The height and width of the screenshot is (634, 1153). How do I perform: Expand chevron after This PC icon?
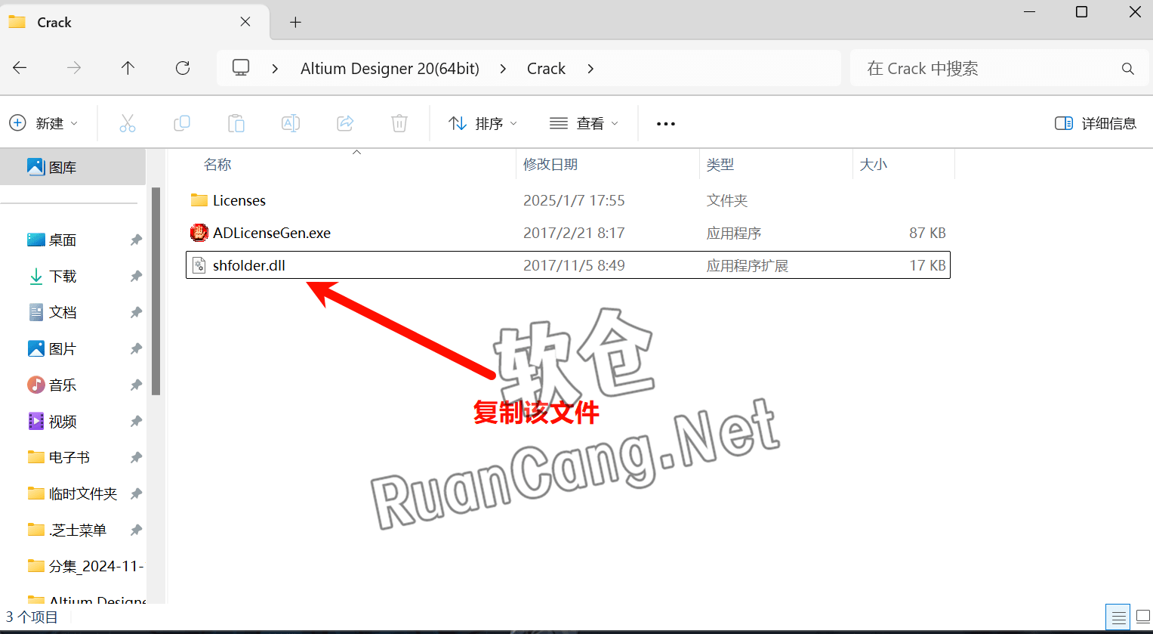(276, 69)
